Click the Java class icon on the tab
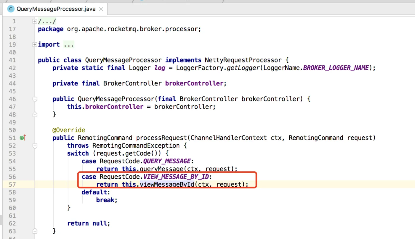 click(x=11, y=9)
